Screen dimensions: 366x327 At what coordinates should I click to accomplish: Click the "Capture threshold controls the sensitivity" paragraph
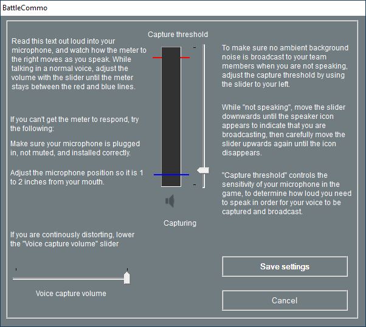click(286, 194)
